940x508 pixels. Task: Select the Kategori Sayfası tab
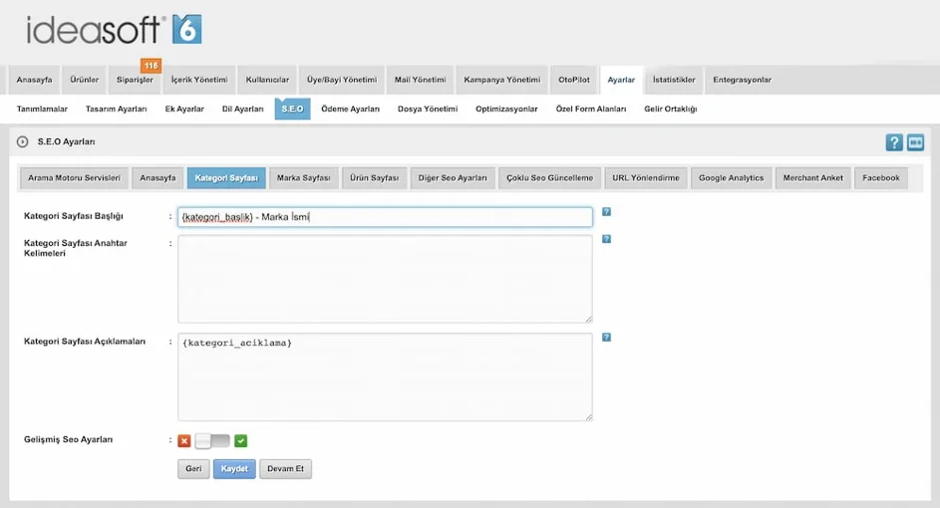[226, 178]
